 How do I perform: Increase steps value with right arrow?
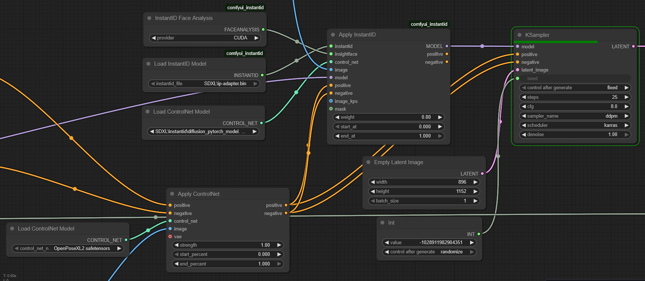(x=626, y=97)
